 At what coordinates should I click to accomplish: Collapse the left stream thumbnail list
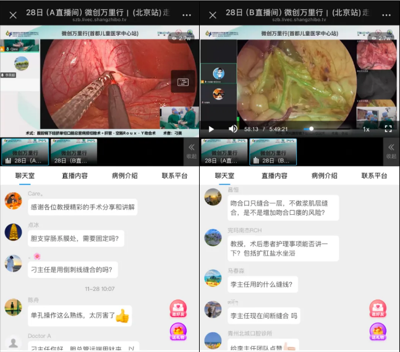191,151
